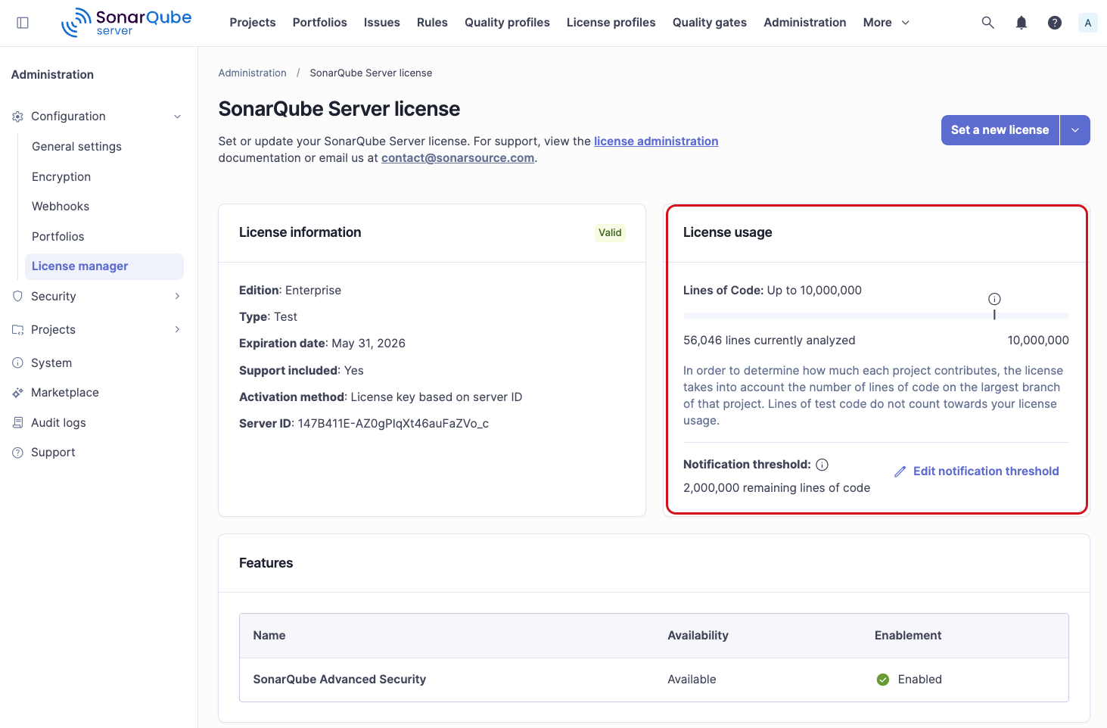Image resolution: width=1107 pixels, height=728 pixels.
Task: Open Webhooks settings
Action: tap(61, 207)
